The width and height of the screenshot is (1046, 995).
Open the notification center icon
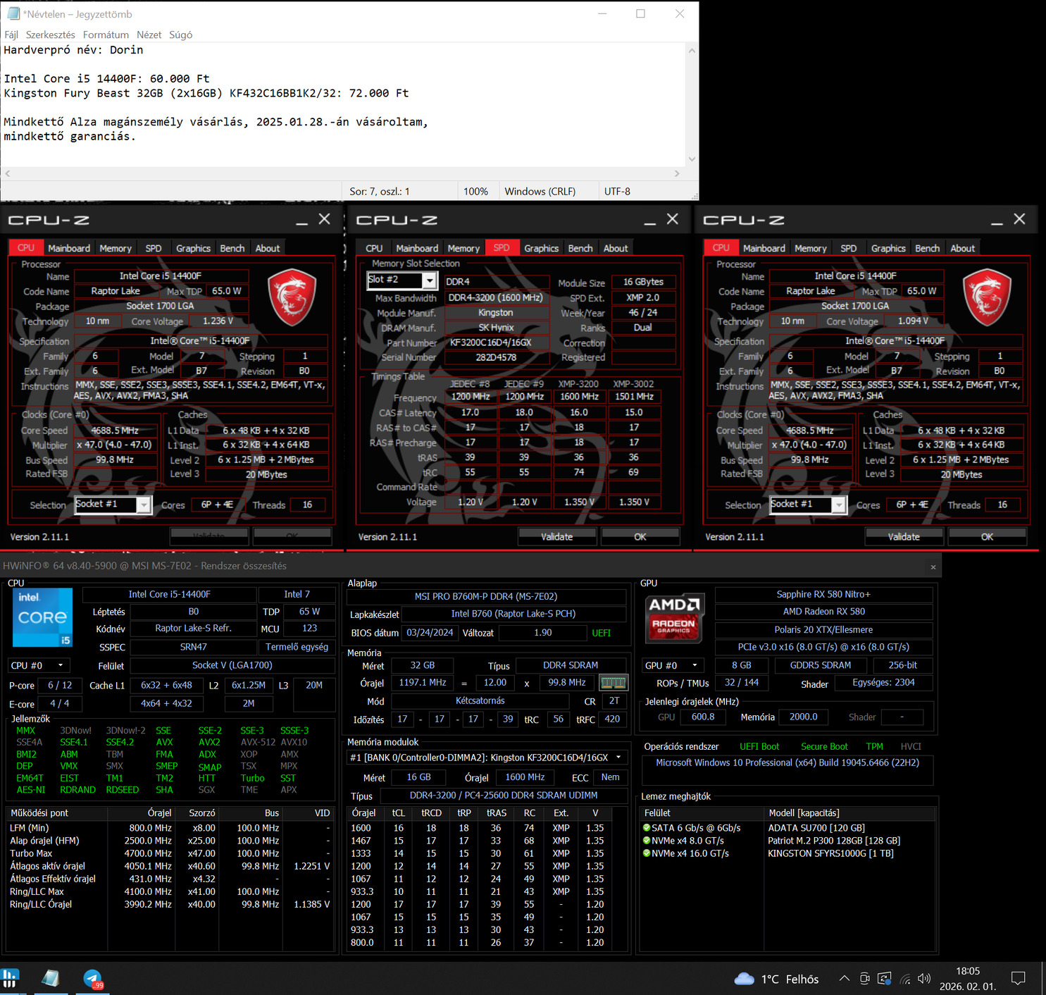click(x=1018, y=978)
